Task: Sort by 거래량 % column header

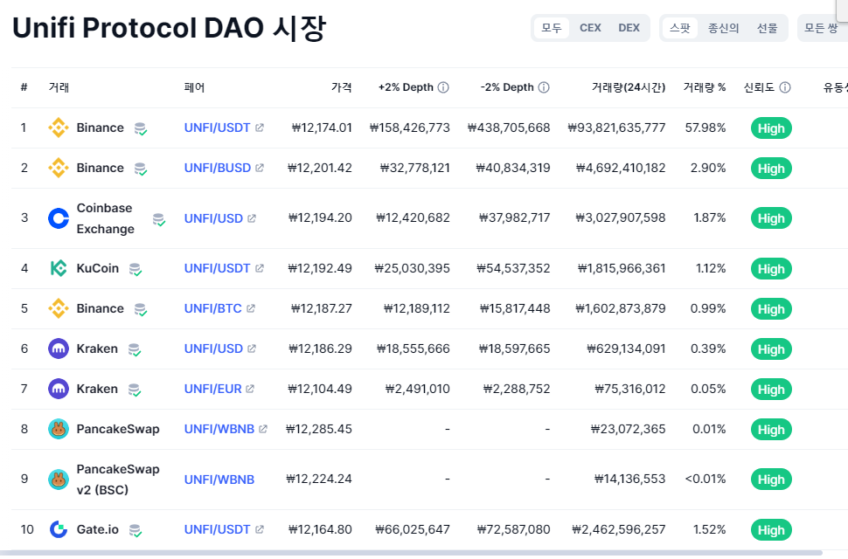Action: coord(704,87)
